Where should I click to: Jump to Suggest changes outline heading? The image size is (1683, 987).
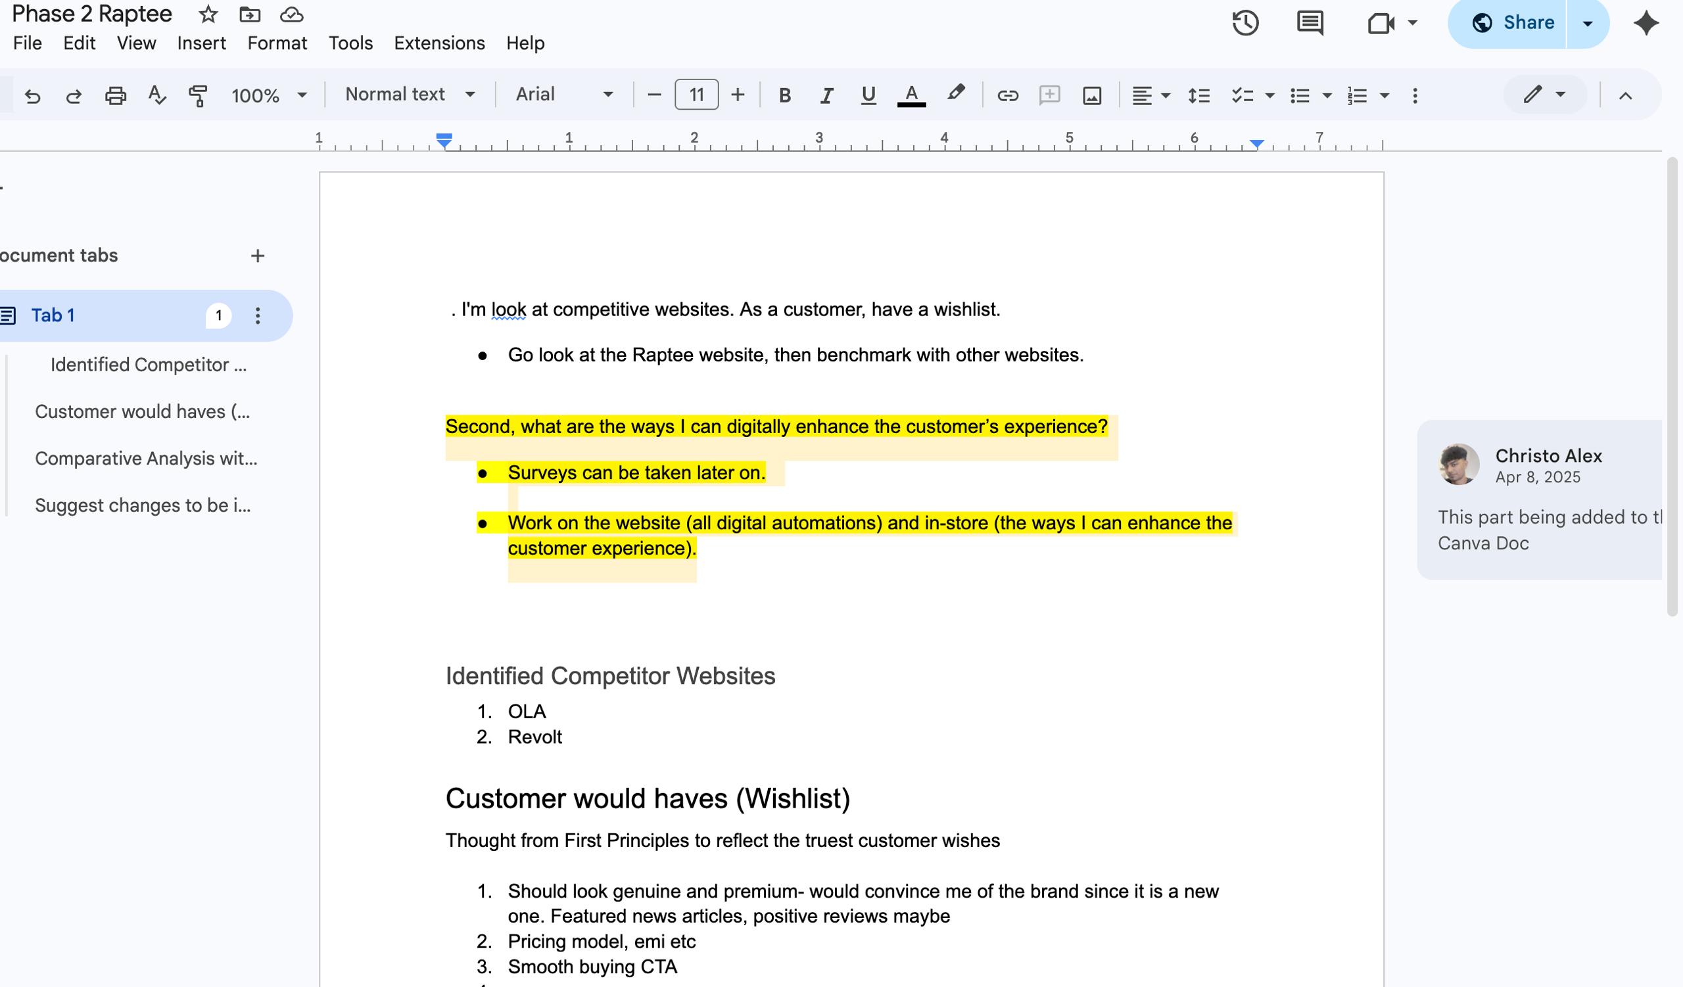(x=142, y=505)
